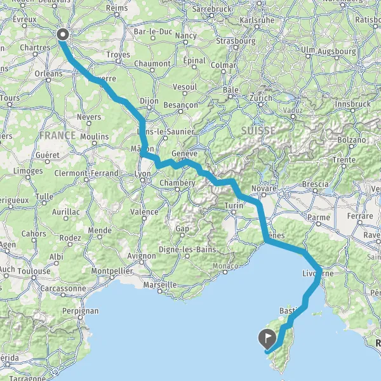Viewport: 381px width, 381px height.
Task: Click the blue route segment near Livourne
Action: (x=318, y=274)
